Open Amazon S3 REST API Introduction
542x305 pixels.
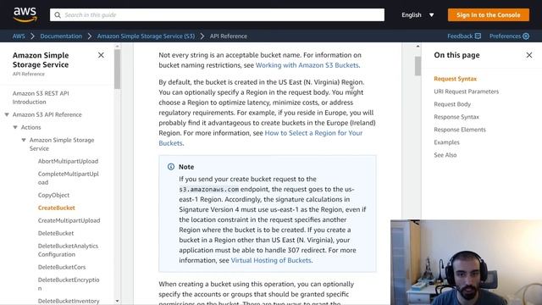(x=41, y=97)
